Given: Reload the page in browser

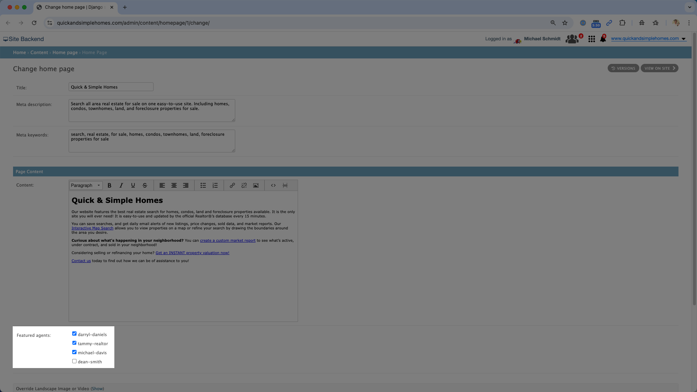Looking at the screenshot, I should click(x=34, y=23).
